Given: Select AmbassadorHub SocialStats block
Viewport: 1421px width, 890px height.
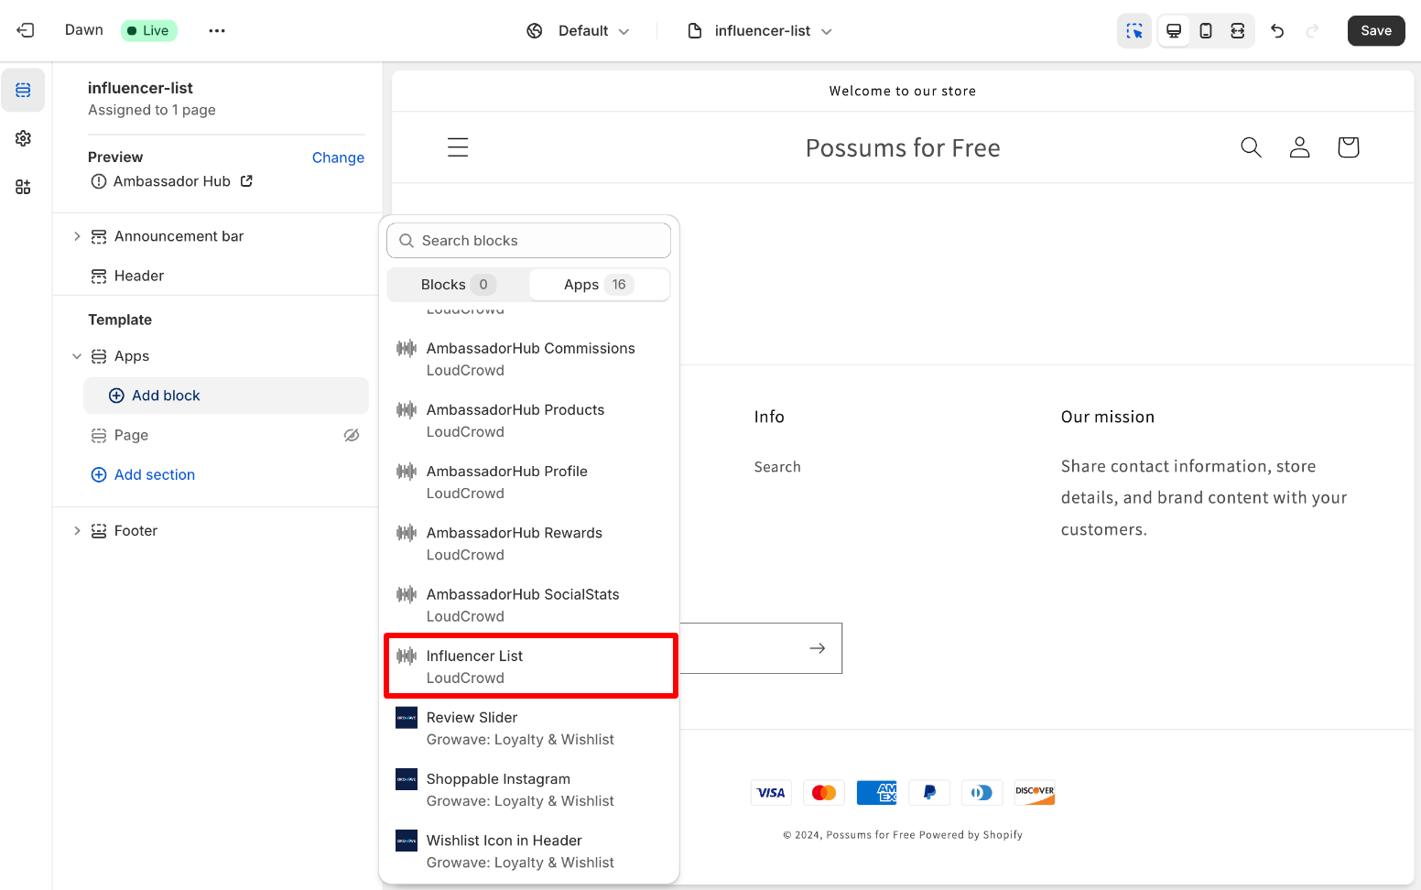Looking at the screenshot, I should tap(529, 605).
